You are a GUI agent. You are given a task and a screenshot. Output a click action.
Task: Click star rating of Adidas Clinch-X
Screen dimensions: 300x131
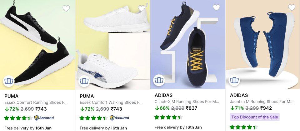tap(168, 117)
